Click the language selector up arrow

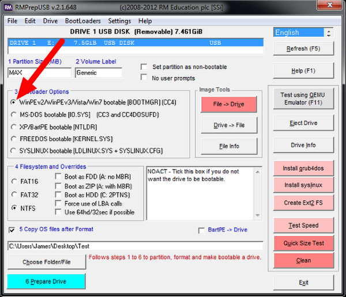(329, 31)
